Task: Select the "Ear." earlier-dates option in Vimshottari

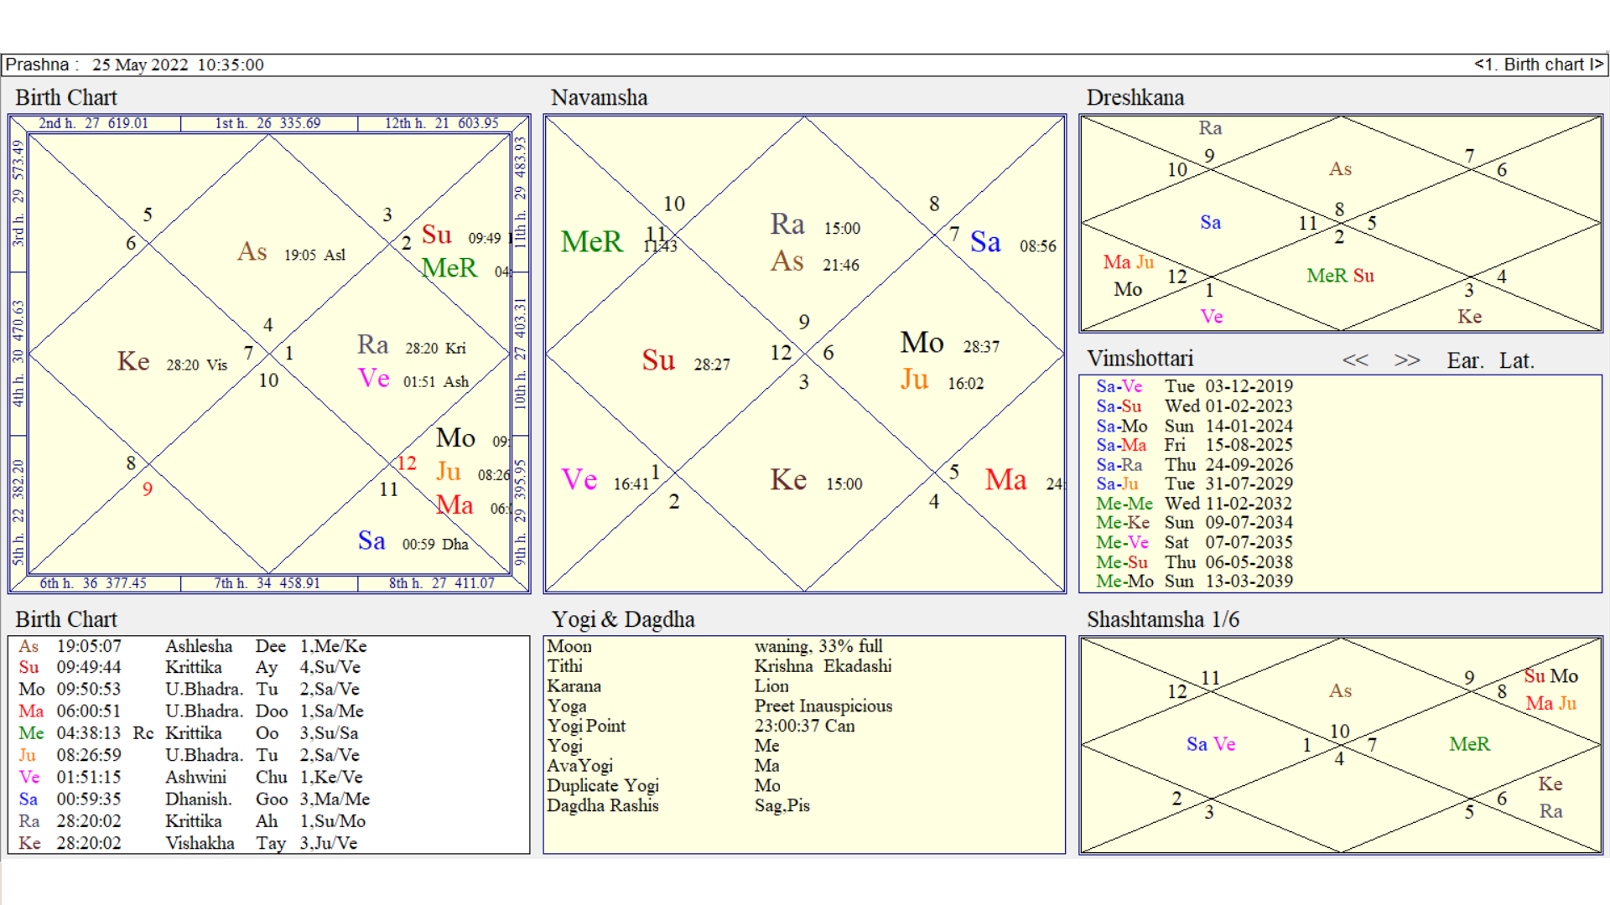Action: pos(1464,359)
